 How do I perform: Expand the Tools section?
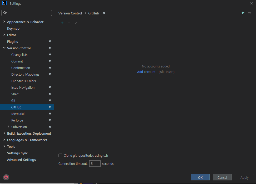pos(4,146)
